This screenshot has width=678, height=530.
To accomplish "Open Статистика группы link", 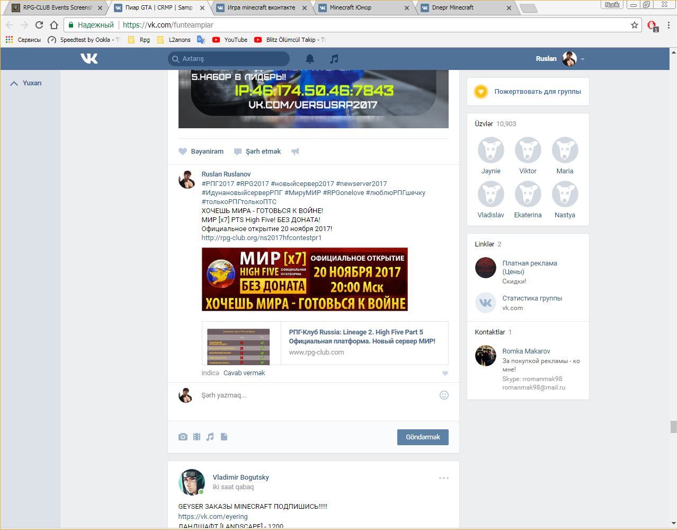I will click(532, 298).
